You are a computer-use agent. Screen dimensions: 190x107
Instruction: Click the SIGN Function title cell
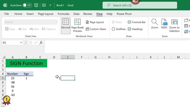tap(26, 63)
